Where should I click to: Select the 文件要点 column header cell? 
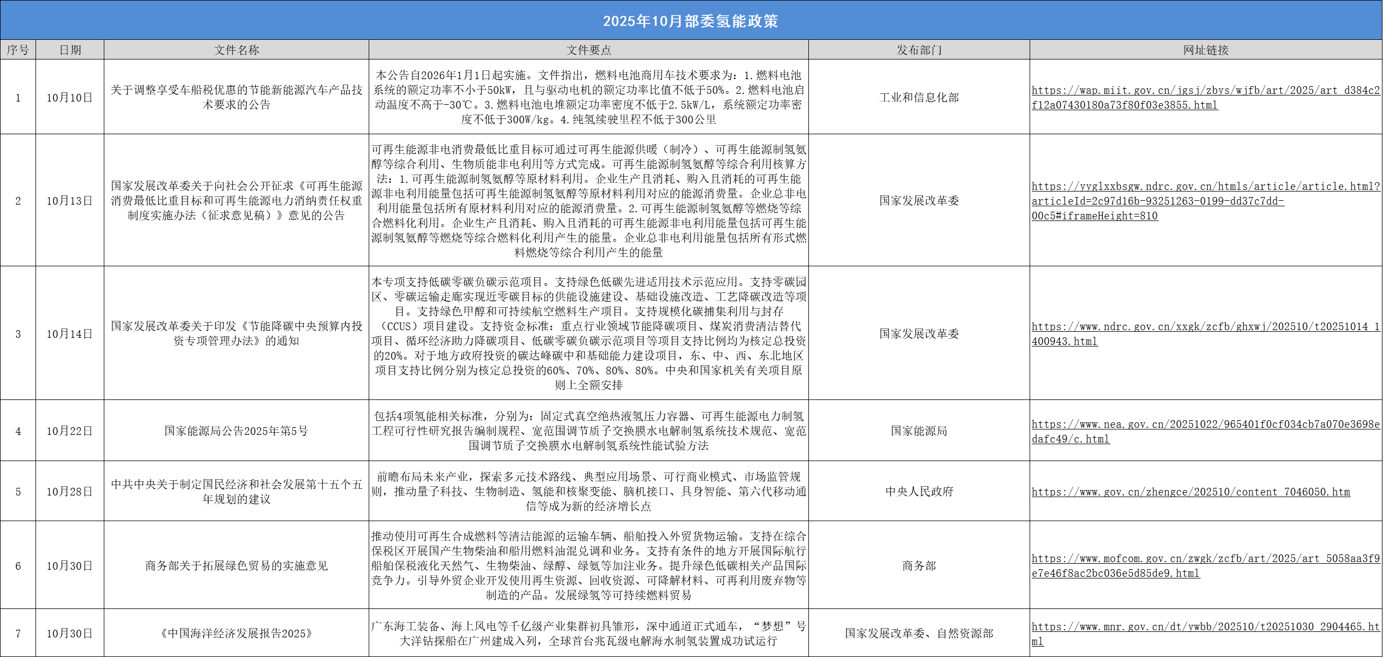pos(588,50)
